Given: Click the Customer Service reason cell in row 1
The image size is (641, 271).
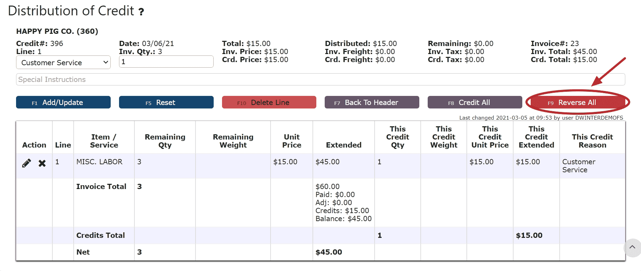Looking at the screenshot, I should (x=579, y=166).
